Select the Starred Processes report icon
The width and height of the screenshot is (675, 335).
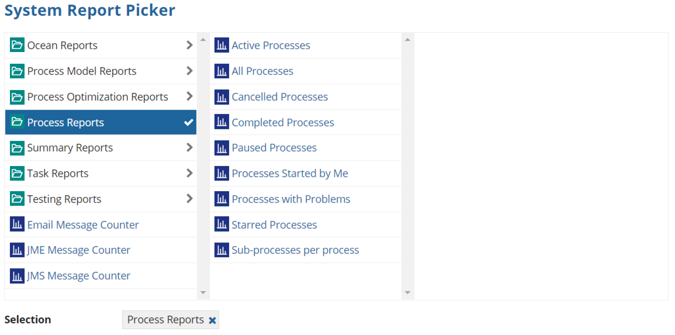[x=222, y=224]
